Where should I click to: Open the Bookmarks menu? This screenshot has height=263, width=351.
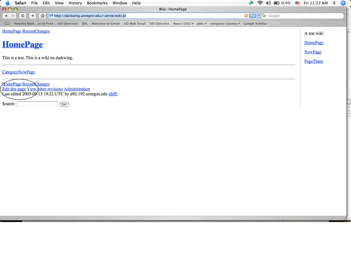97,3
